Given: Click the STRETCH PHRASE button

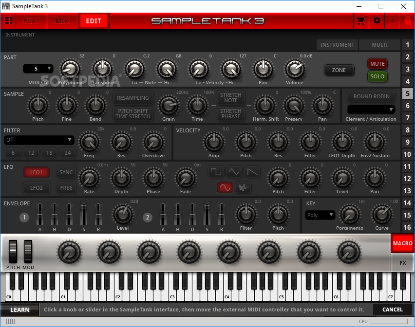Looking at the screenshot, I should click(231, 114).
